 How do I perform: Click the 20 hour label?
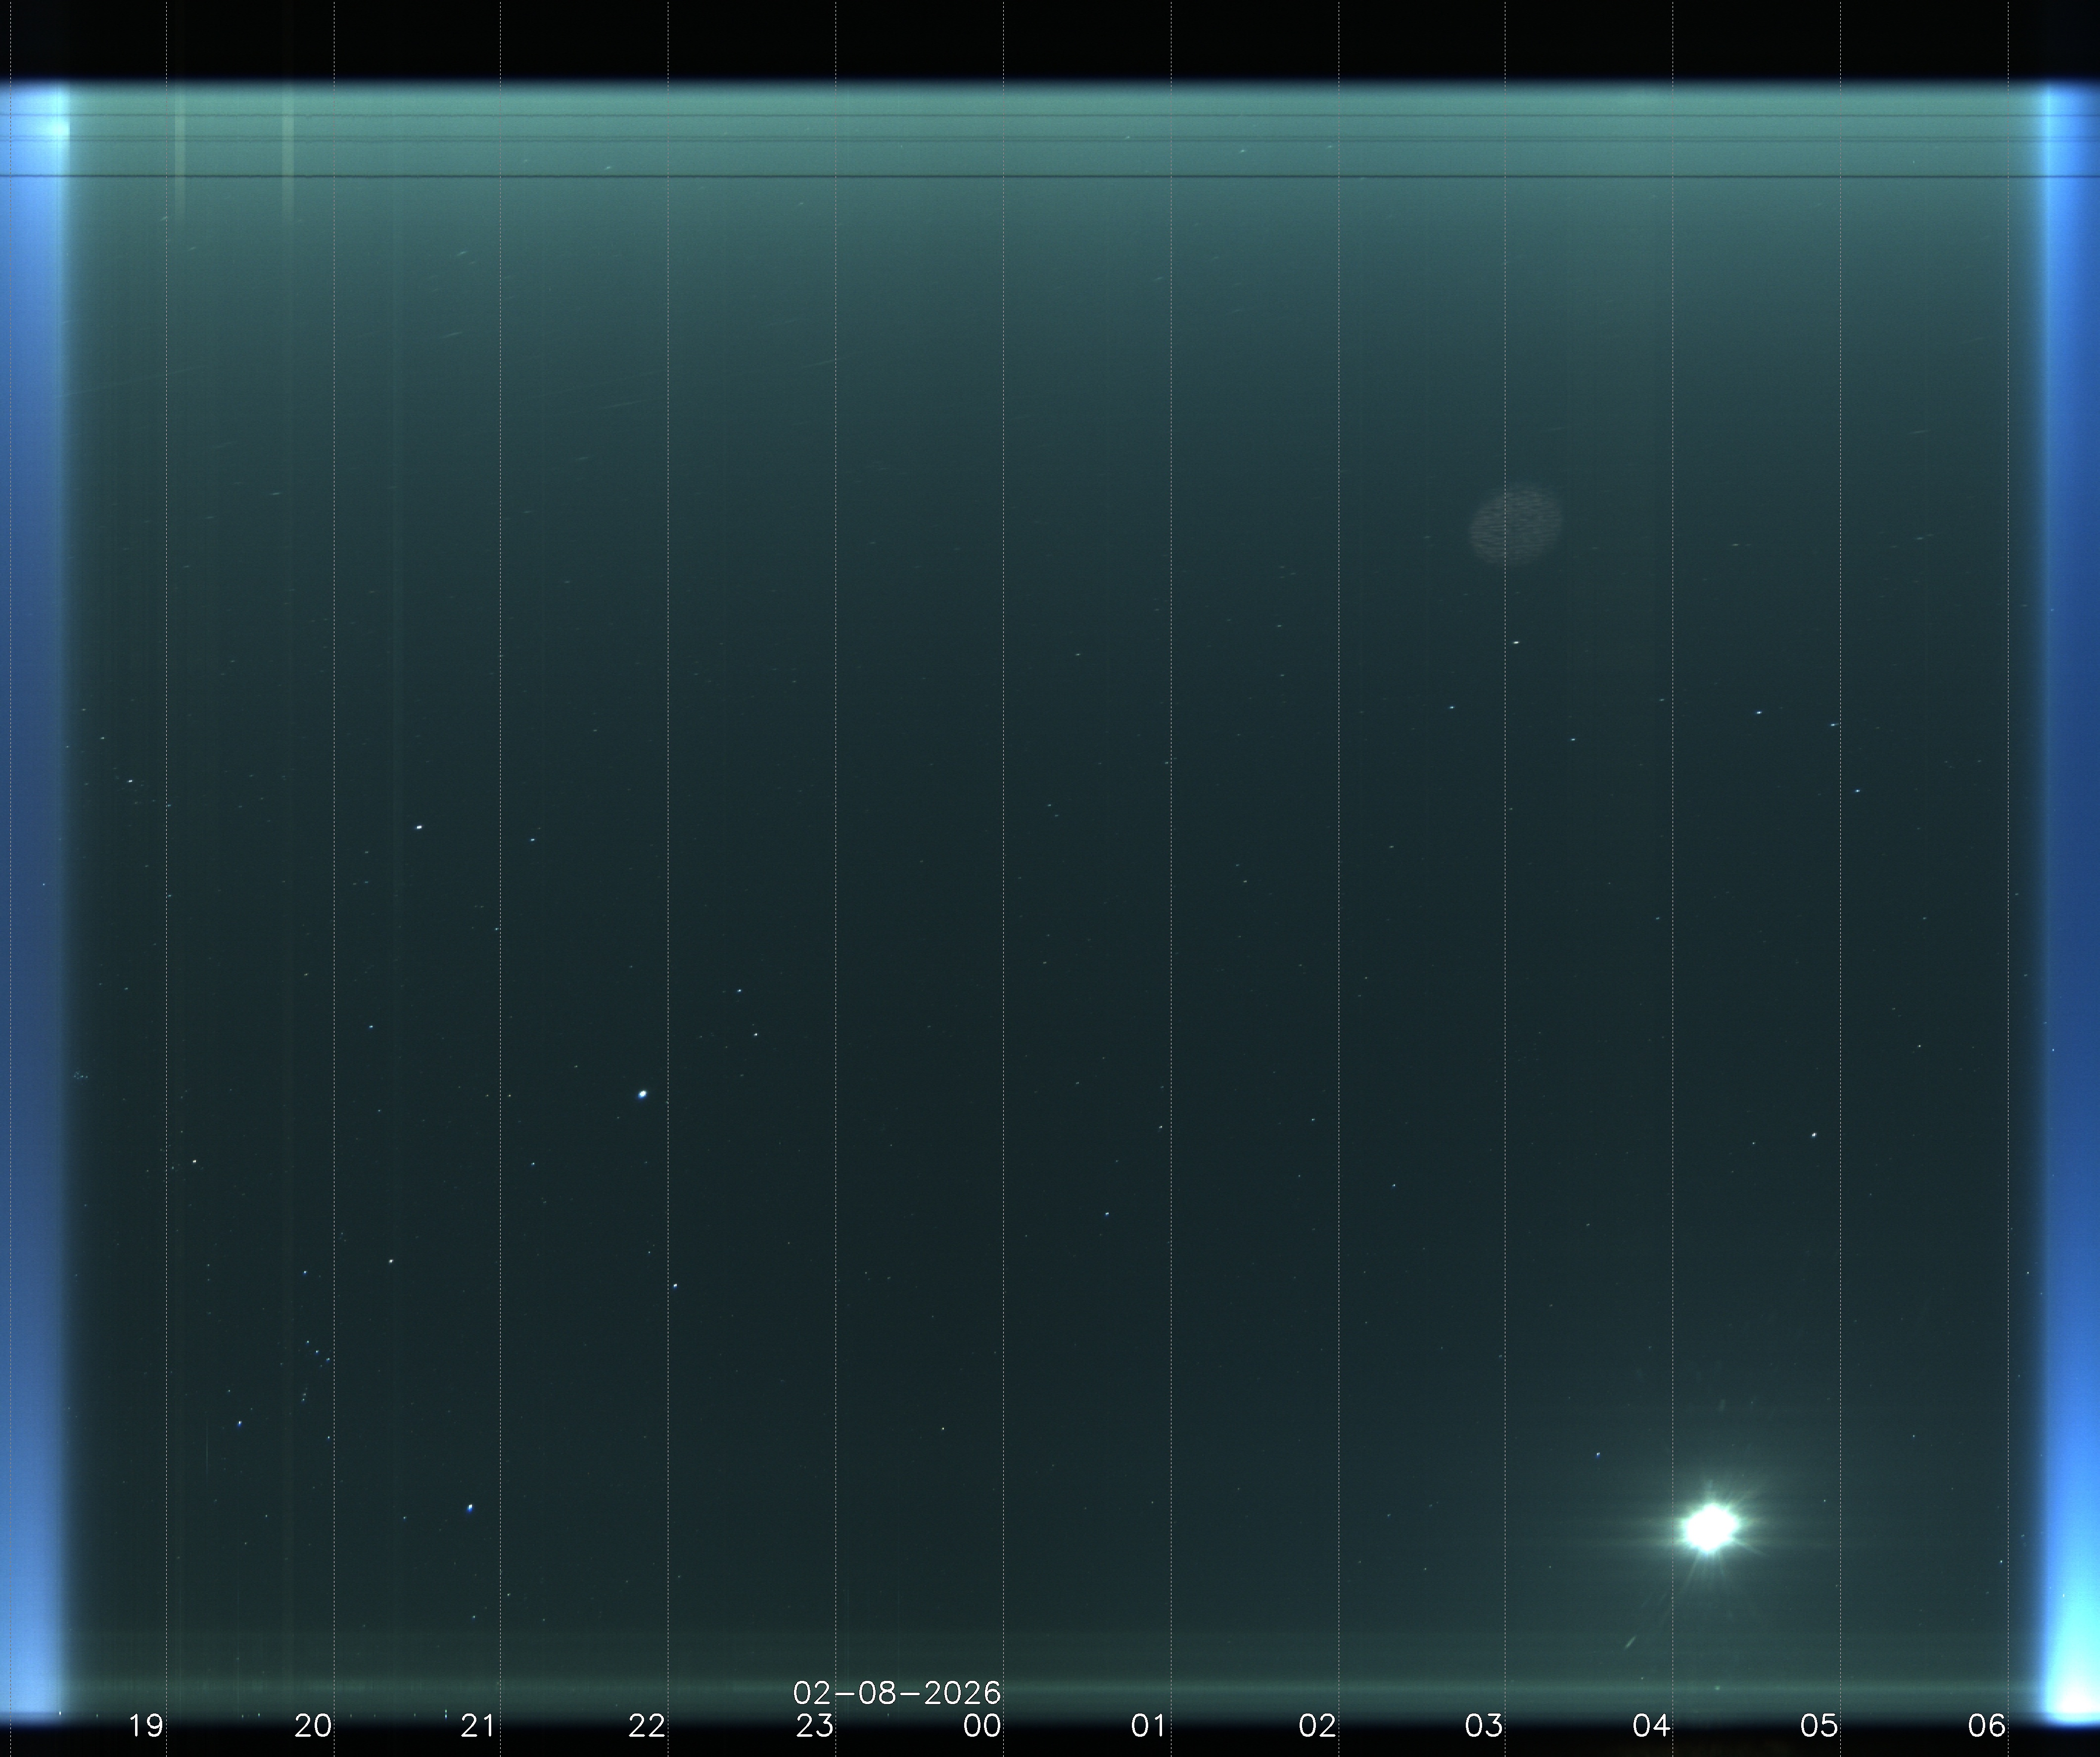(x=313, y=1726)
